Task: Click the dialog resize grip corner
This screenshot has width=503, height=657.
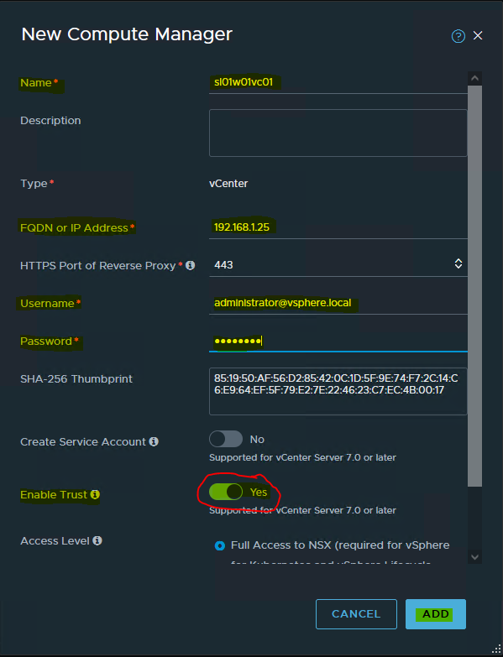Action: [496, 649]
